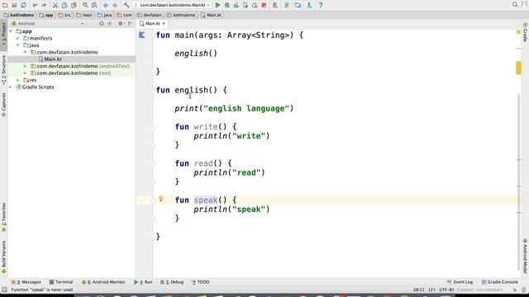
Task: Toggle the Structure side tool window
Action: click(3, 69)
